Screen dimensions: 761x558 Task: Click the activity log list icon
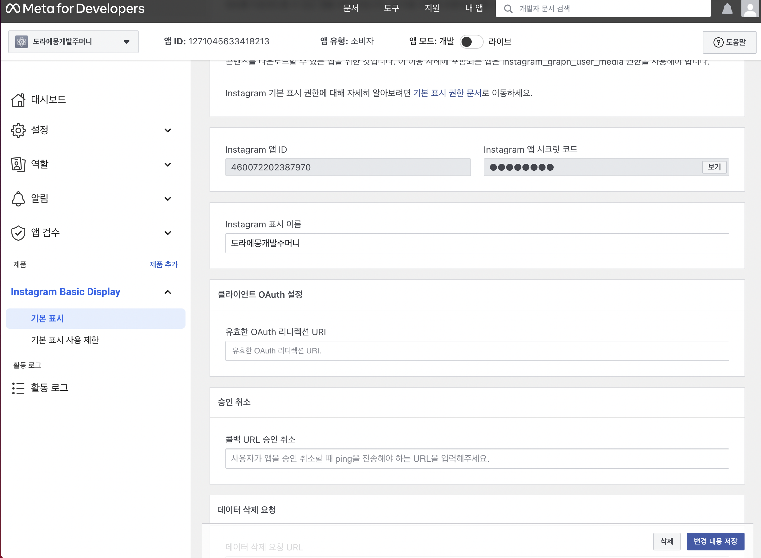tap(18, 388)
